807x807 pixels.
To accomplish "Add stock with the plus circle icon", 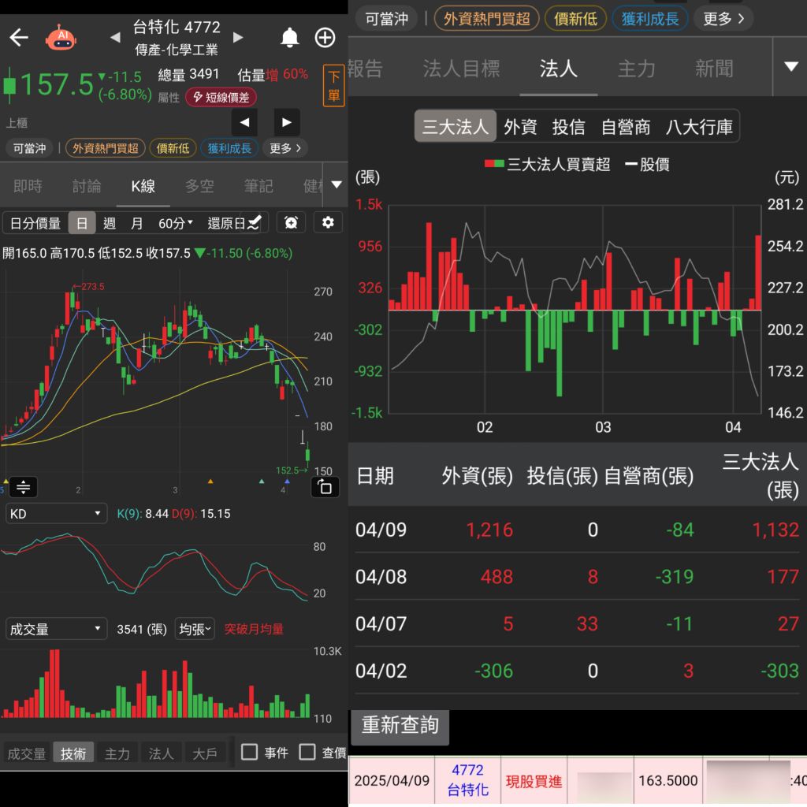I will click(x=325, y=37).
